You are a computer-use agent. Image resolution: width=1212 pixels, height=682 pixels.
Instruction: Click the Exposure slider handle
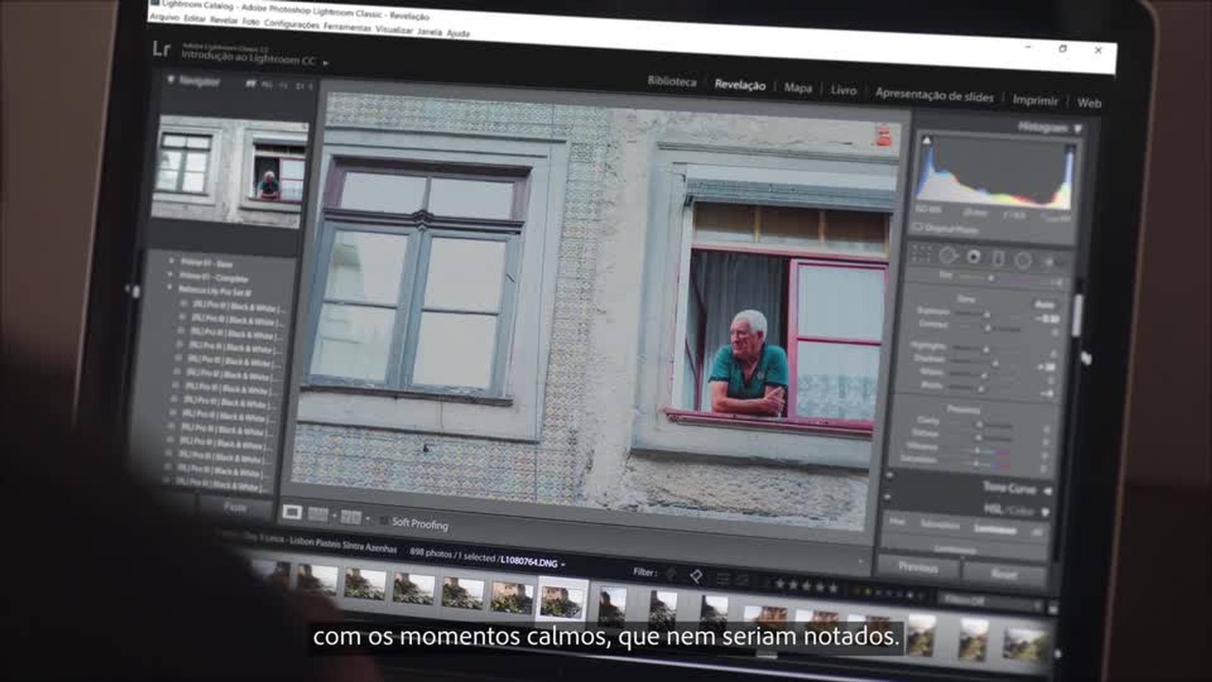click(x=987, y=314)
